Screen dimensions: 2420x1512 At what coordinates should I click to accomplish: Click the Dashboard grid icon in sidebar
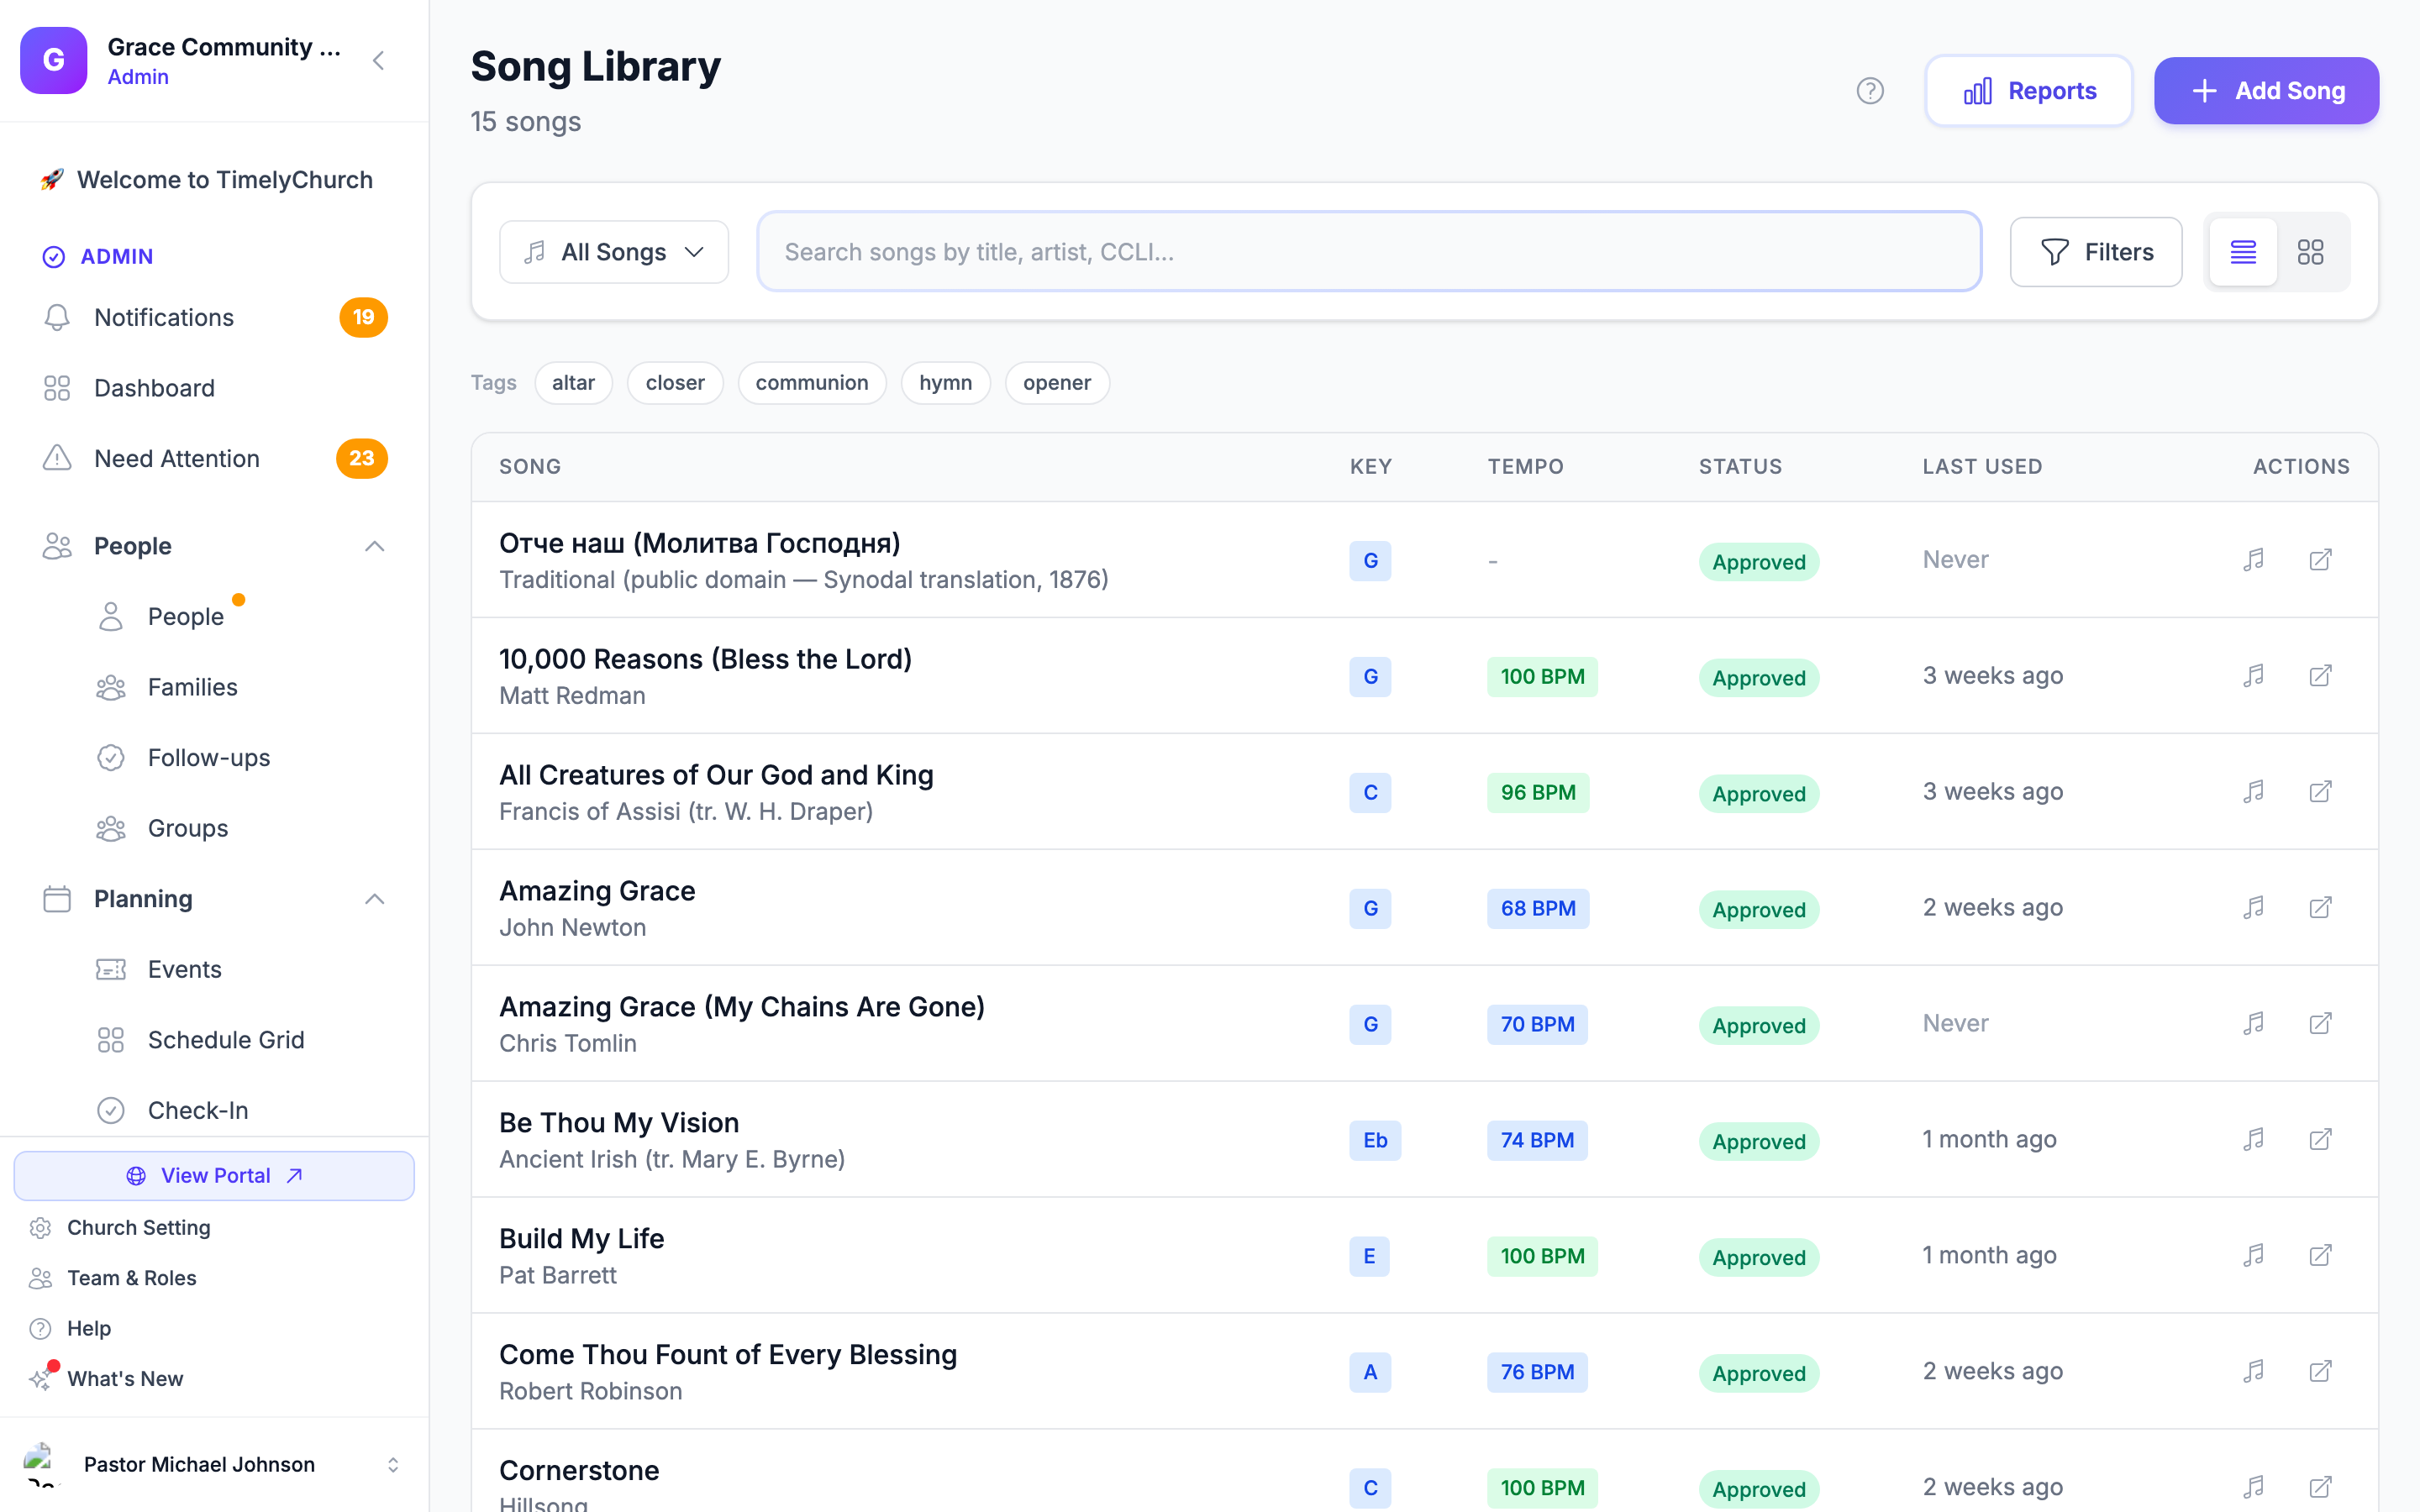click(x=57, y=388)
